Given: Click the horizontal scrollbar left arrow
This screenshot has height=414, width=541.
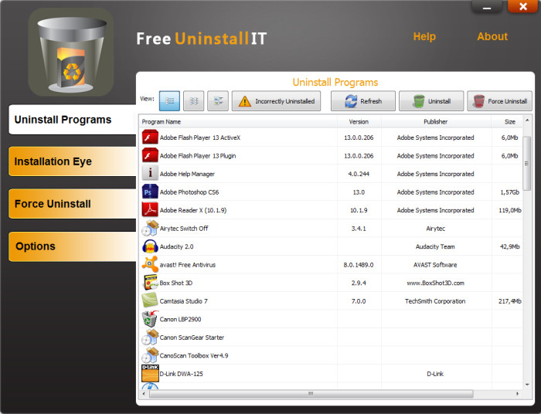Looking at the screenshot, I should [x=144, y=393].
